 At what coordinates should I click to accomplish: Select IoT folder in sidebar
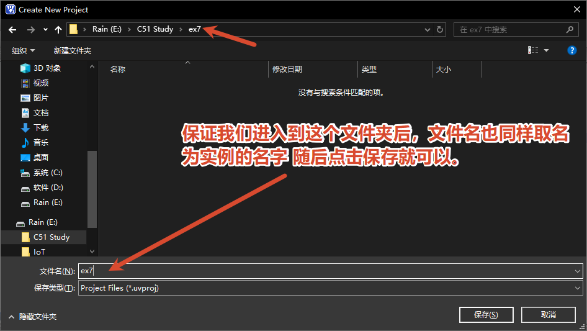coord(39,252)
